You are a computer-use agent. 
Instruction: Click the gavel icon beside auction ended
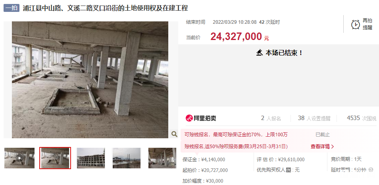[x=260, y=53]
